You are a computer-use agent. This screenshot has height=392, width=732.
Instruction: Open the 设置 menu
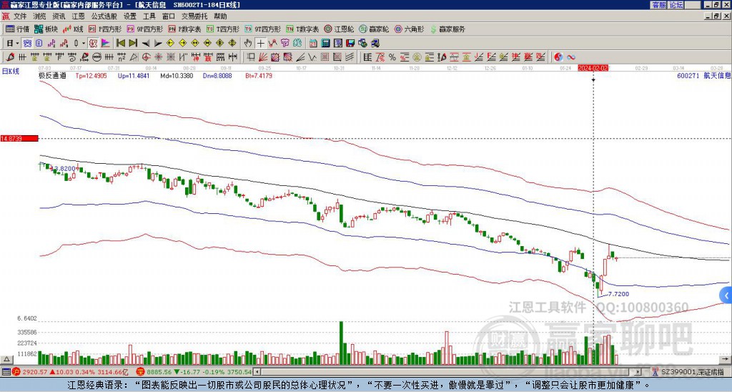tap(130, 16)
